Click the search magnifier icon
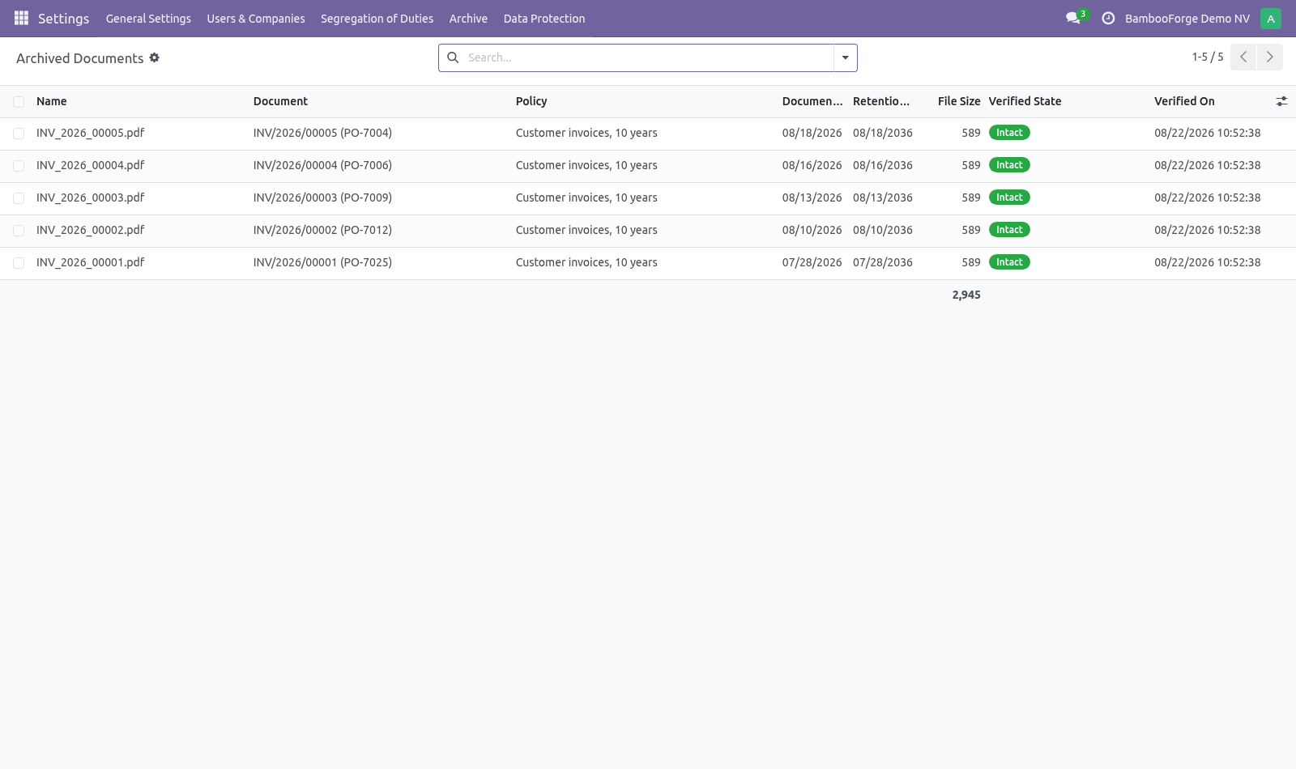This screenshot has height=769, width=1296. coord(453,57)
